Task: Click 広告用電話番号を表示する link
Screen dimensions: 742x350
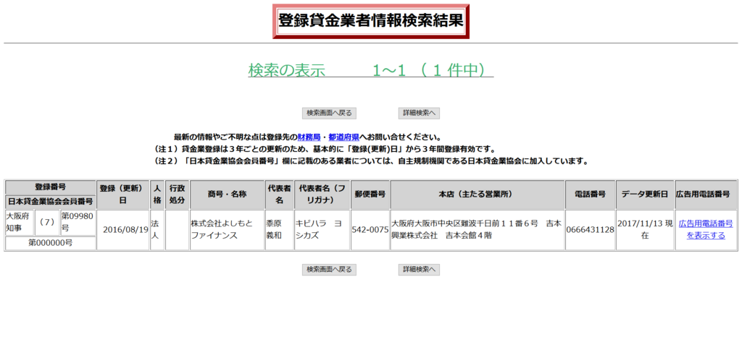Action: [x=706, y=229]
